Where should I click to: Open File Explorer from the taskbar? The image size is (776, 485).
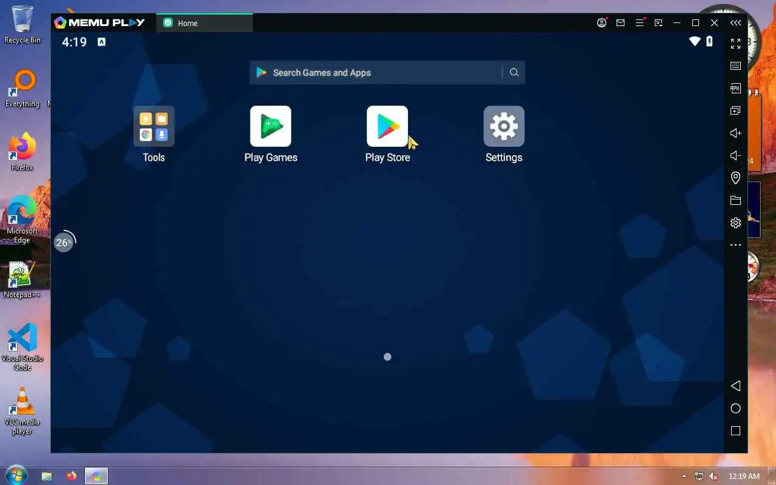point(47,476)
